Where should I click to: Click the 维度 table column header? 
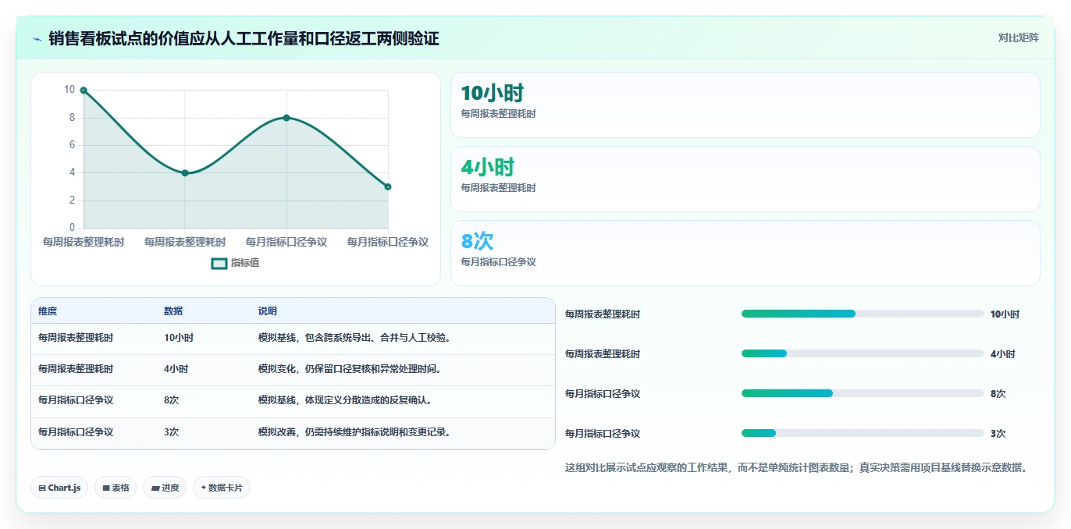coord(48,311)
